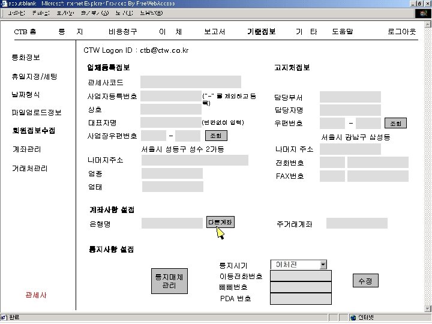The image size is (432, 324).
Task: Open the 도구(T) menu
Action: click(x=124, y=13)
